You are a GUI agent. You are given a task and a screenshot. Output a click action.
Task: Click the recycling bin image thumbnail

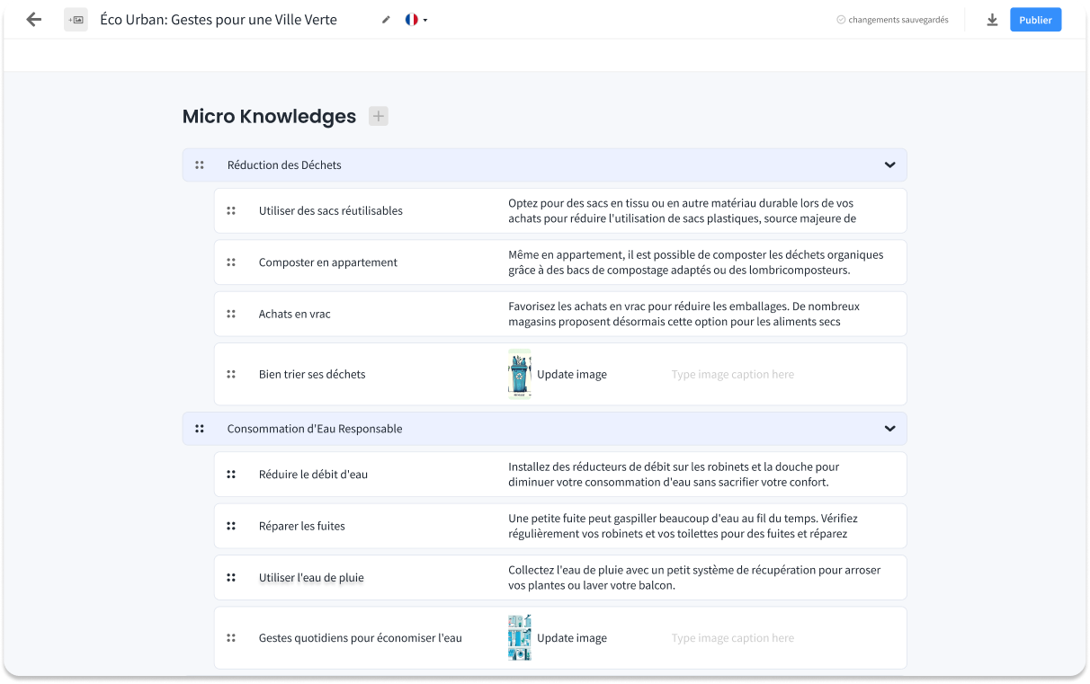520,374
